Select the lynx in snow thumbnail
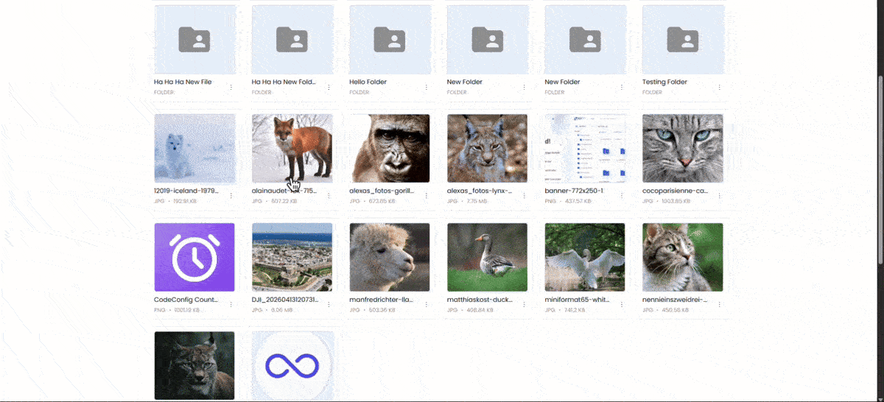The height and width of the screenshot is (402, 884). [x=488, y=148]
